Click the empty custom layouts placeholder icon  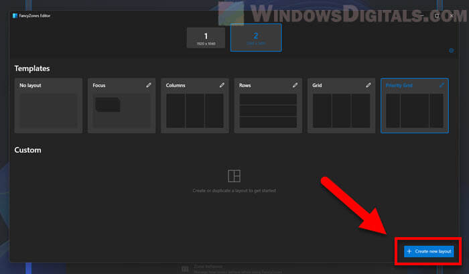(x=234, y=176)
